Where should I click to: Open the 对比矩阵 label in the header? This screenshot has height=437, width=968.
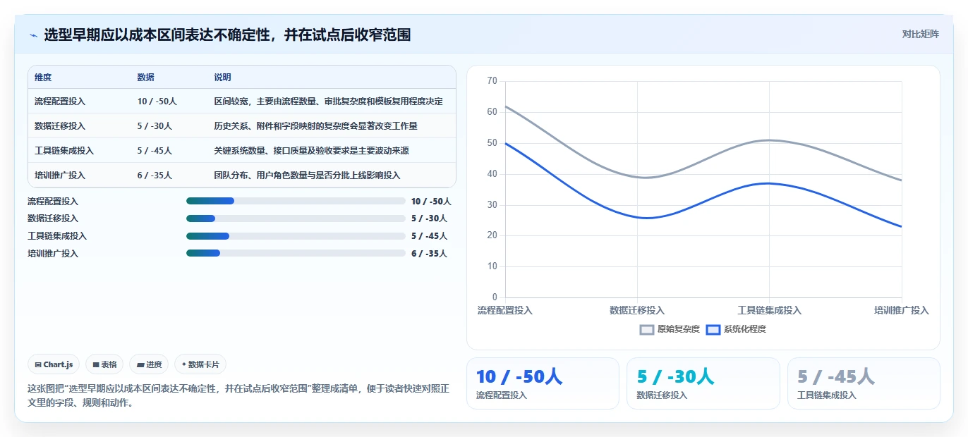click(920, 34)
